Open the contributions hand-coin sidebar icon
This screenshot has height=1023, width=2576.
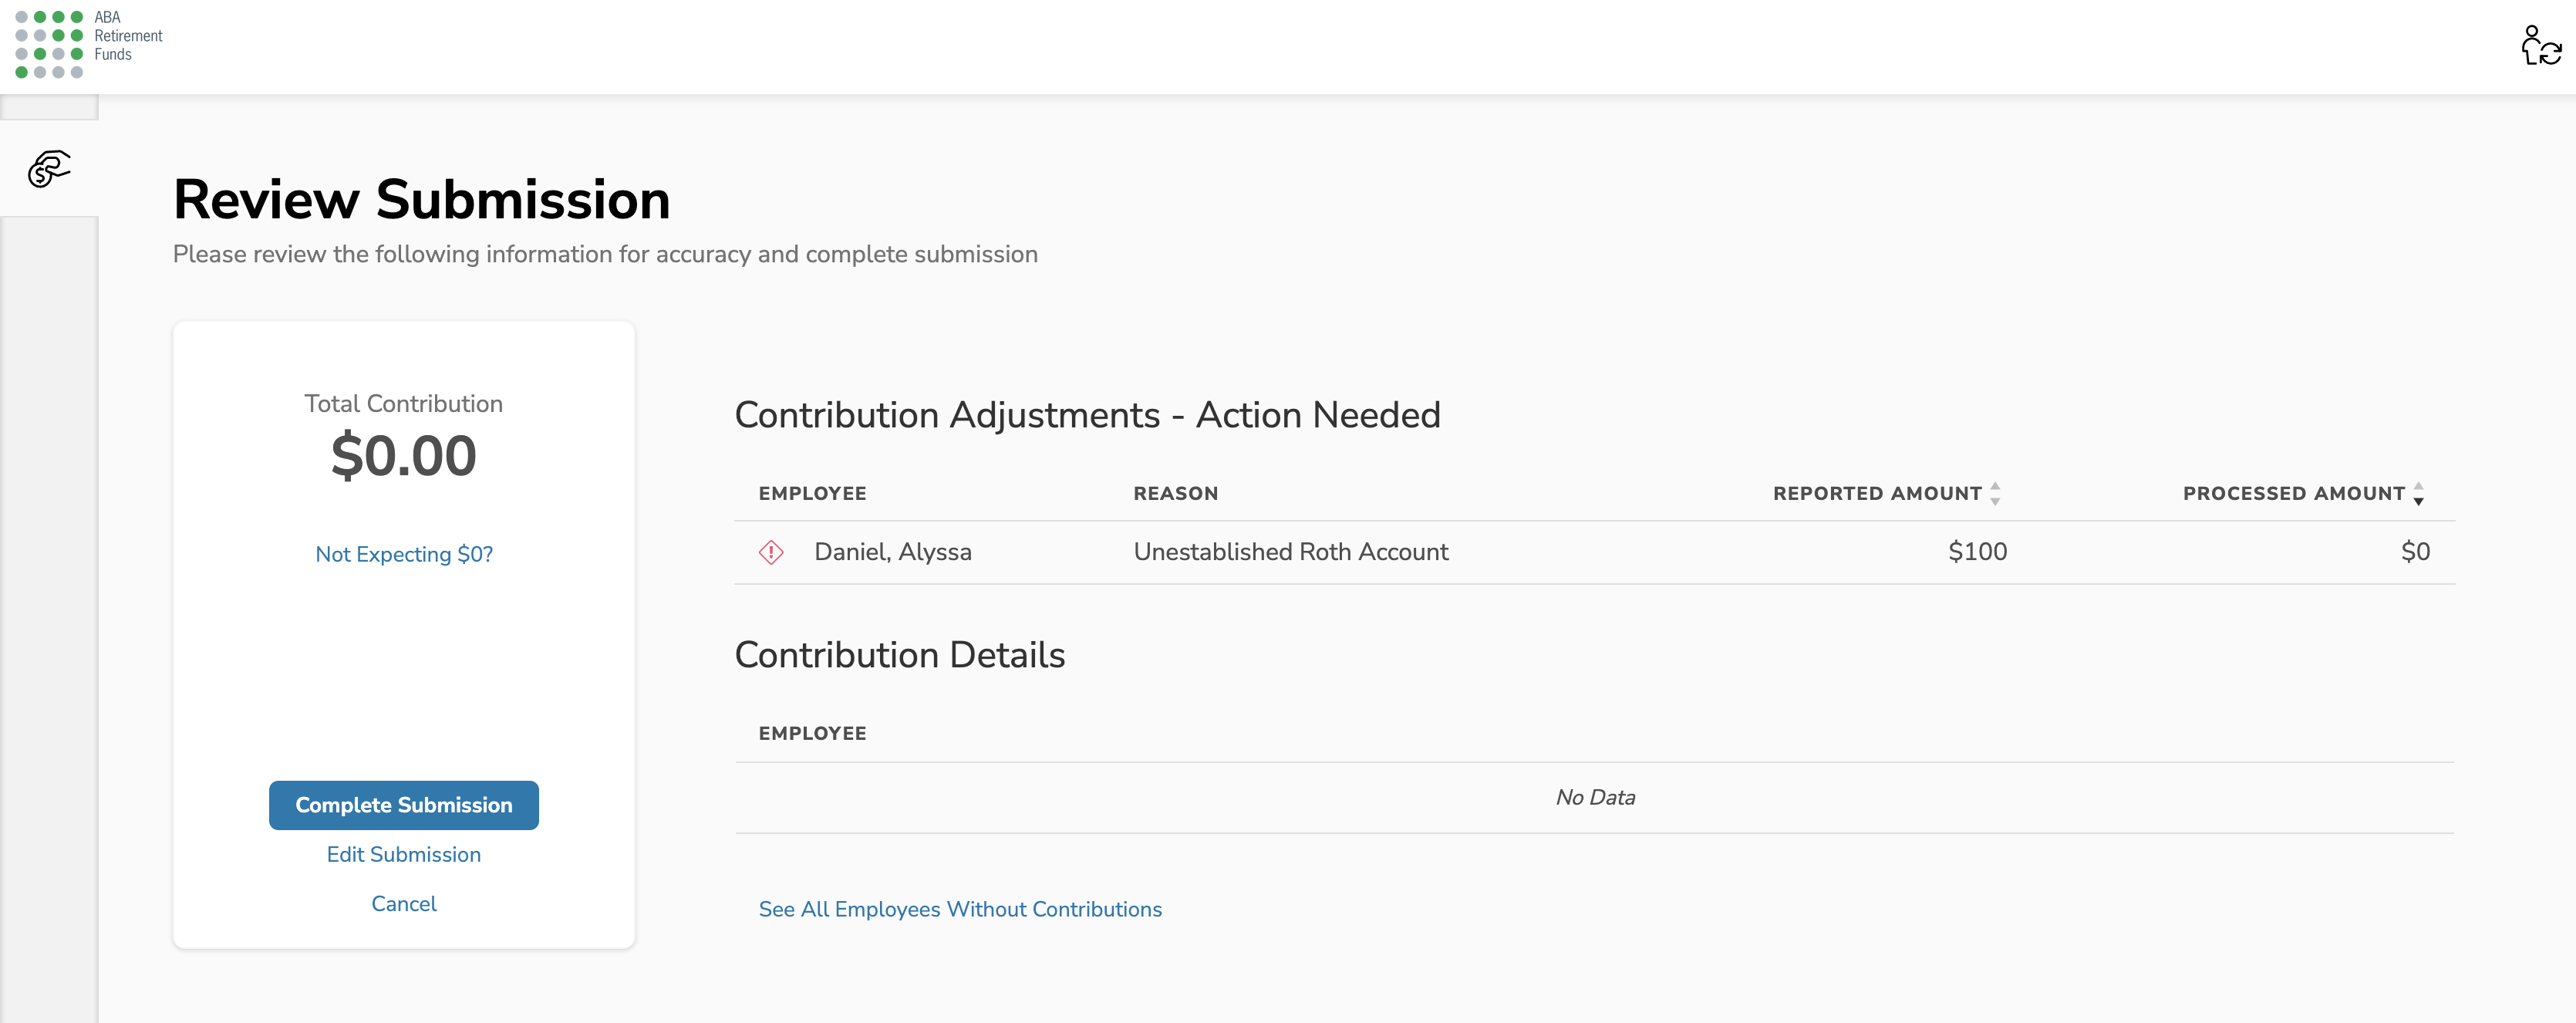[x=49, y=169]
